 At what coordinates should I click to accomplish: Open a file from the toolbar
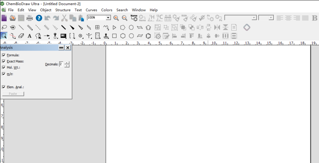coord(13,18)
